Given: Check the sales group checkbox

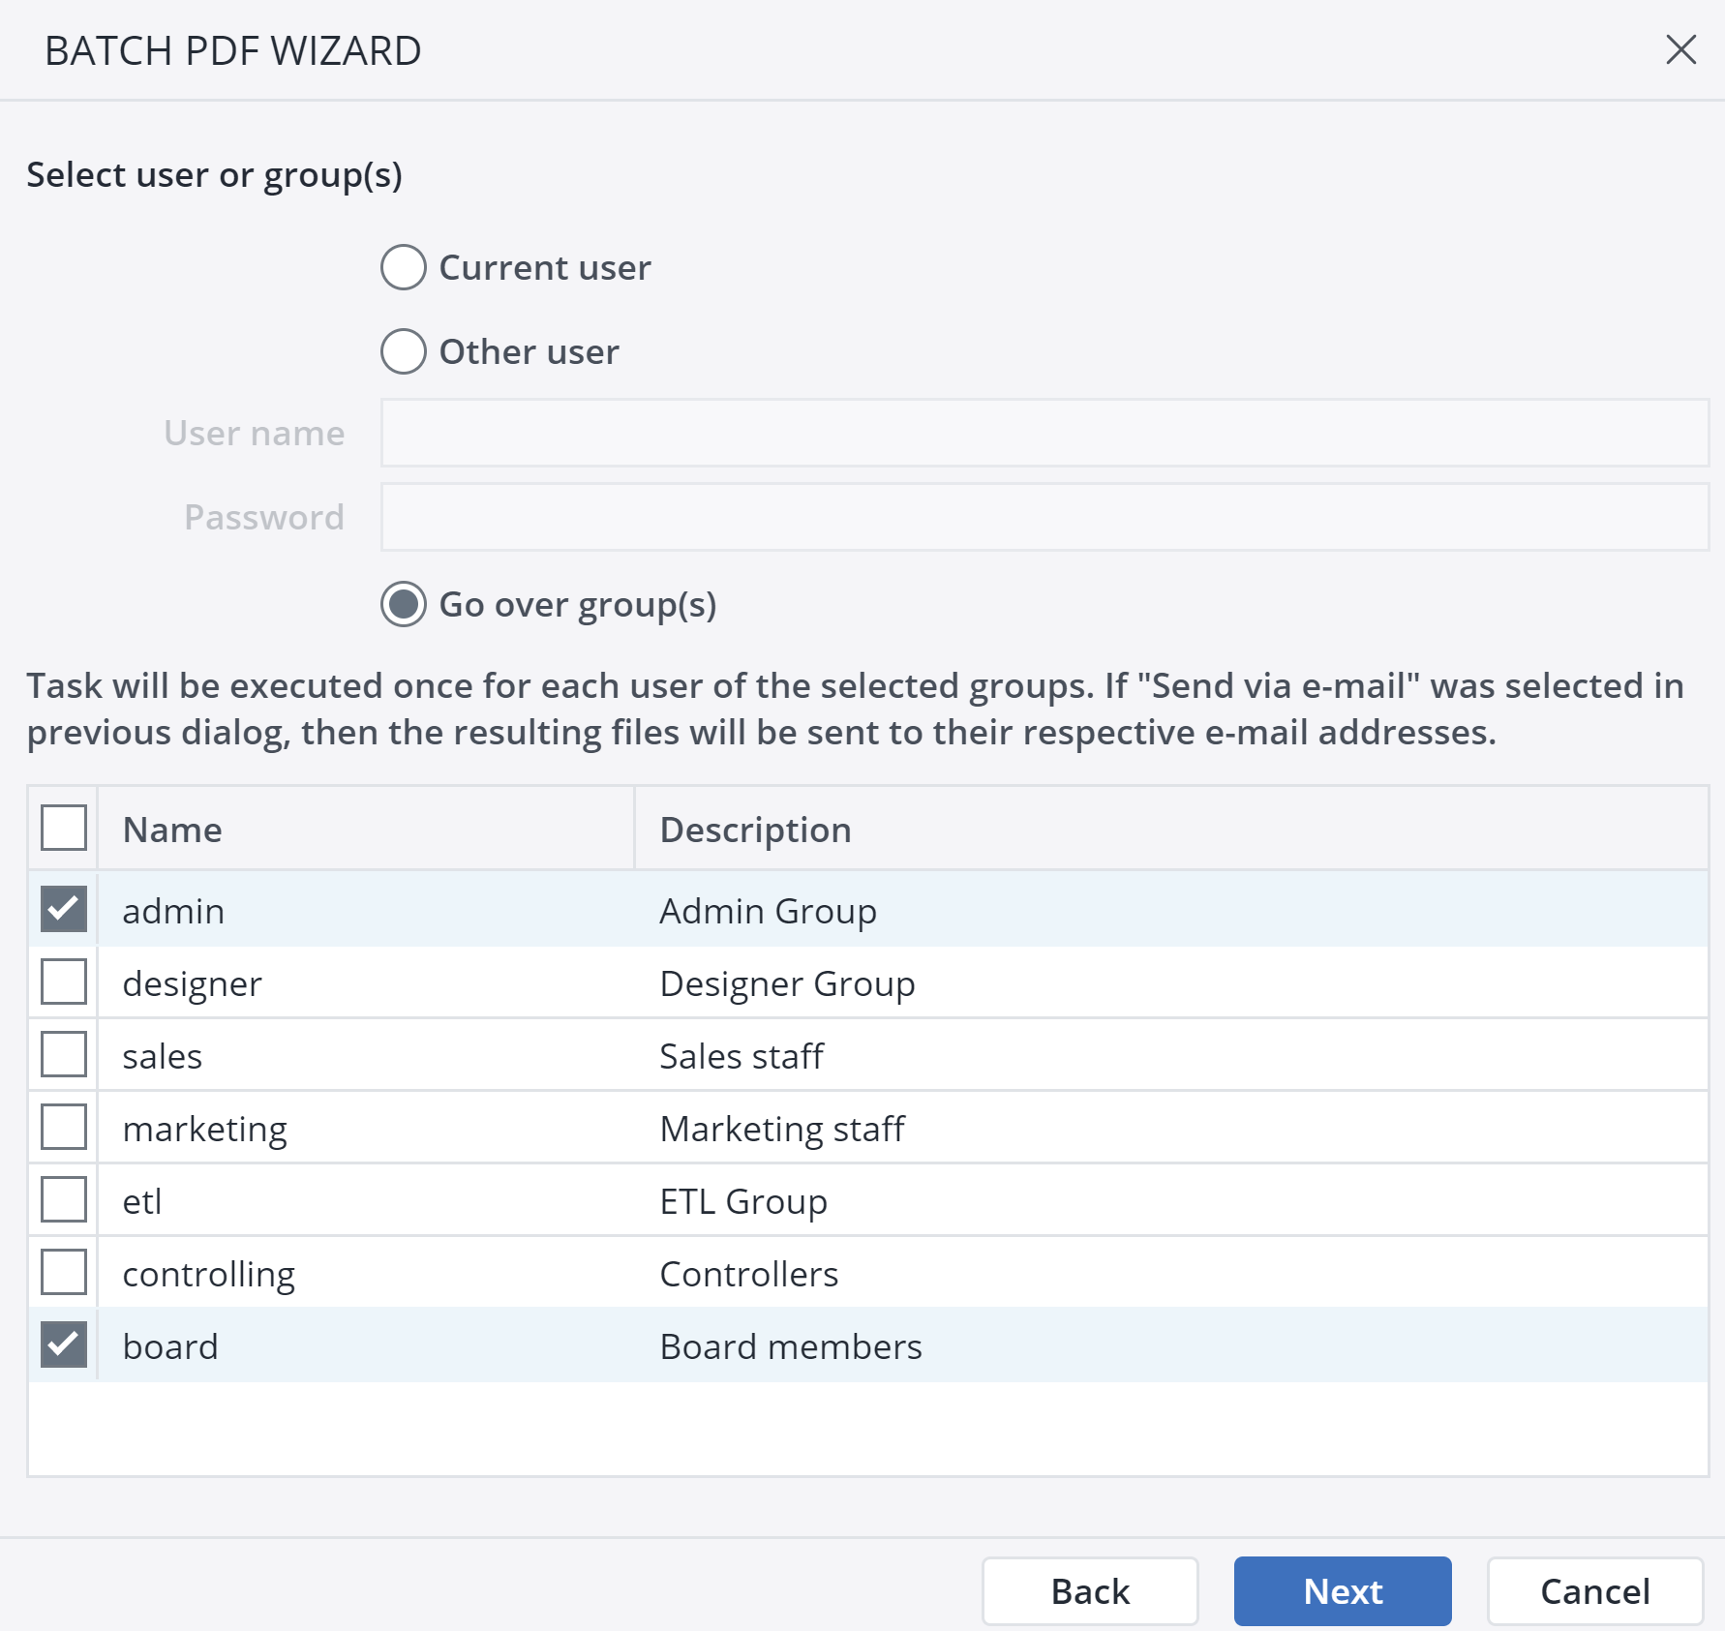Looking at the screenshot, I should pos(64,1054).
